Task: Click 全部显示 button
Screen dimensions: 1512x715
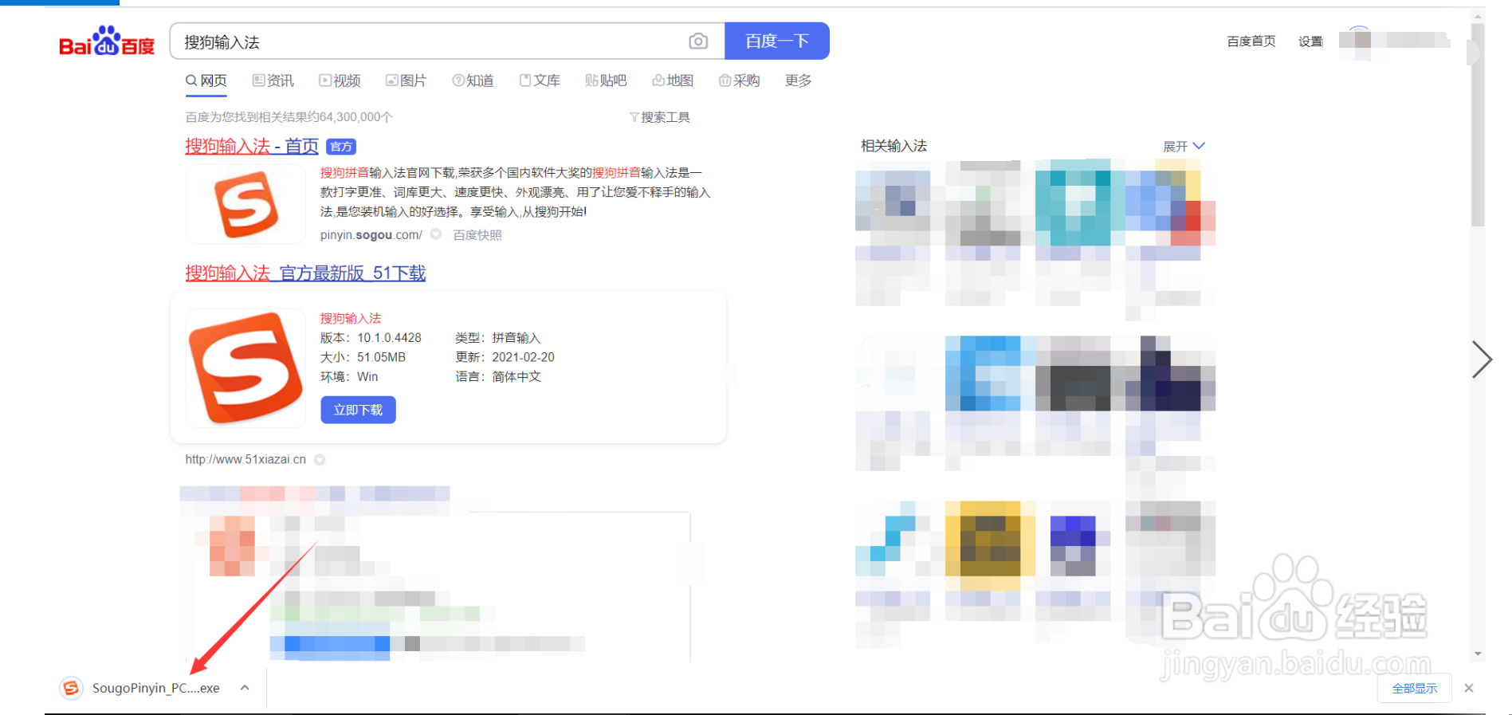Action: pos(1415,688)
